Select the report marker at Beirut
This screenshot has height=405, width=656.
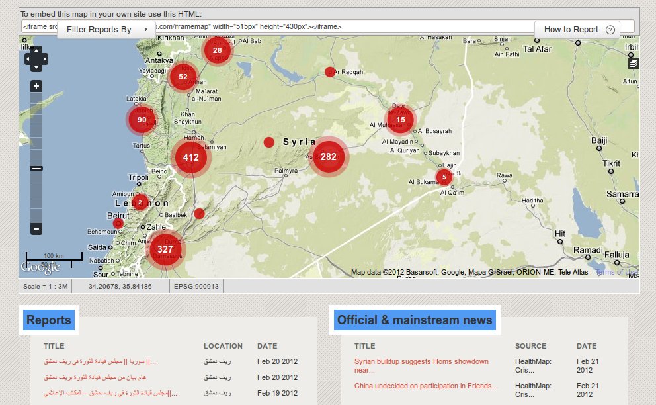(118, 223)
